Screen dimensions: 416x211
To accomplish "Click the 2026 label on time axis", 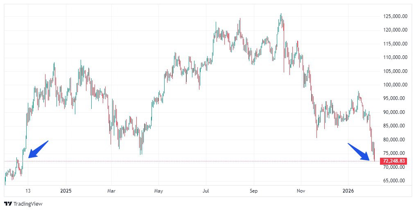I will [348, 191].
